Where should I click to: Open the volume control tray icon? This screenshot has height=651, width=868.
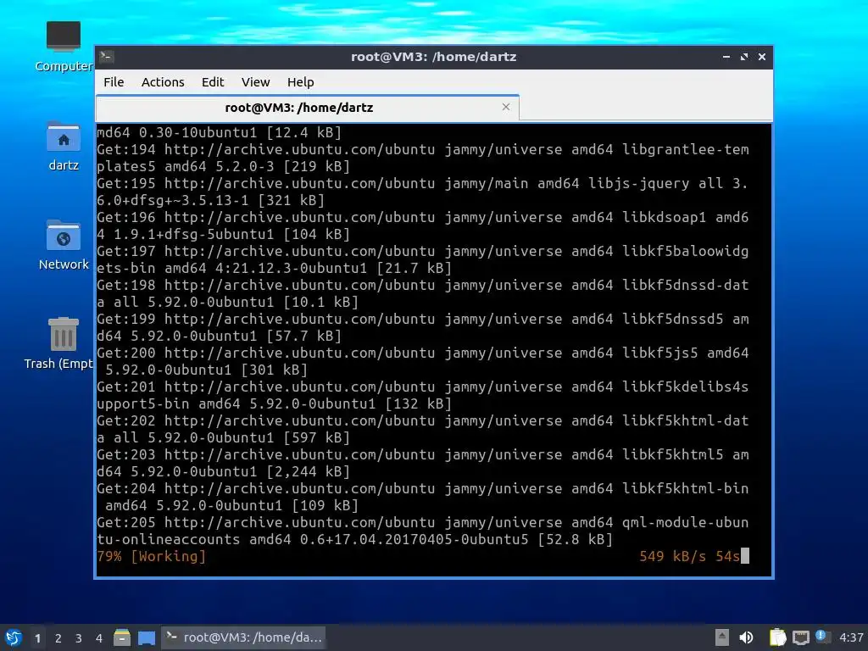pos(746,637)
